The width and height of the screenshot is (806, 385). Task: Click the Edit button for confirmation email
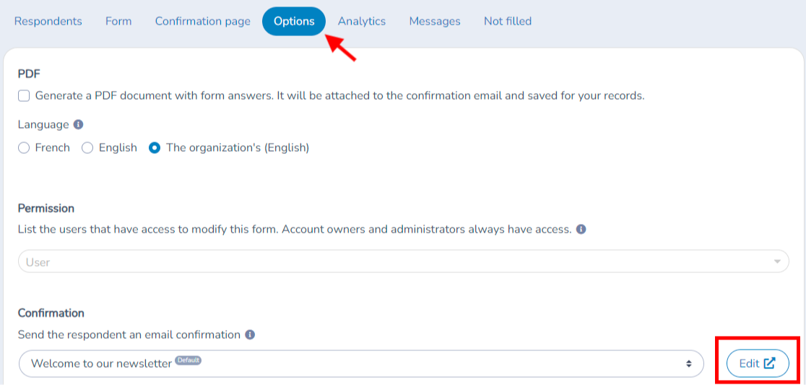pos(758,363)
